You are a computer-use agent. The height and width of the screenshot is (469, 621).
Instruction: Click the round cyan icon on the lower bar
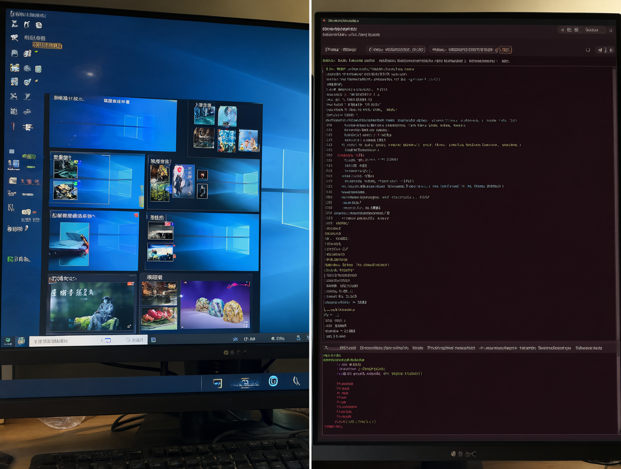pyautogui.click(x=273, y=381)
